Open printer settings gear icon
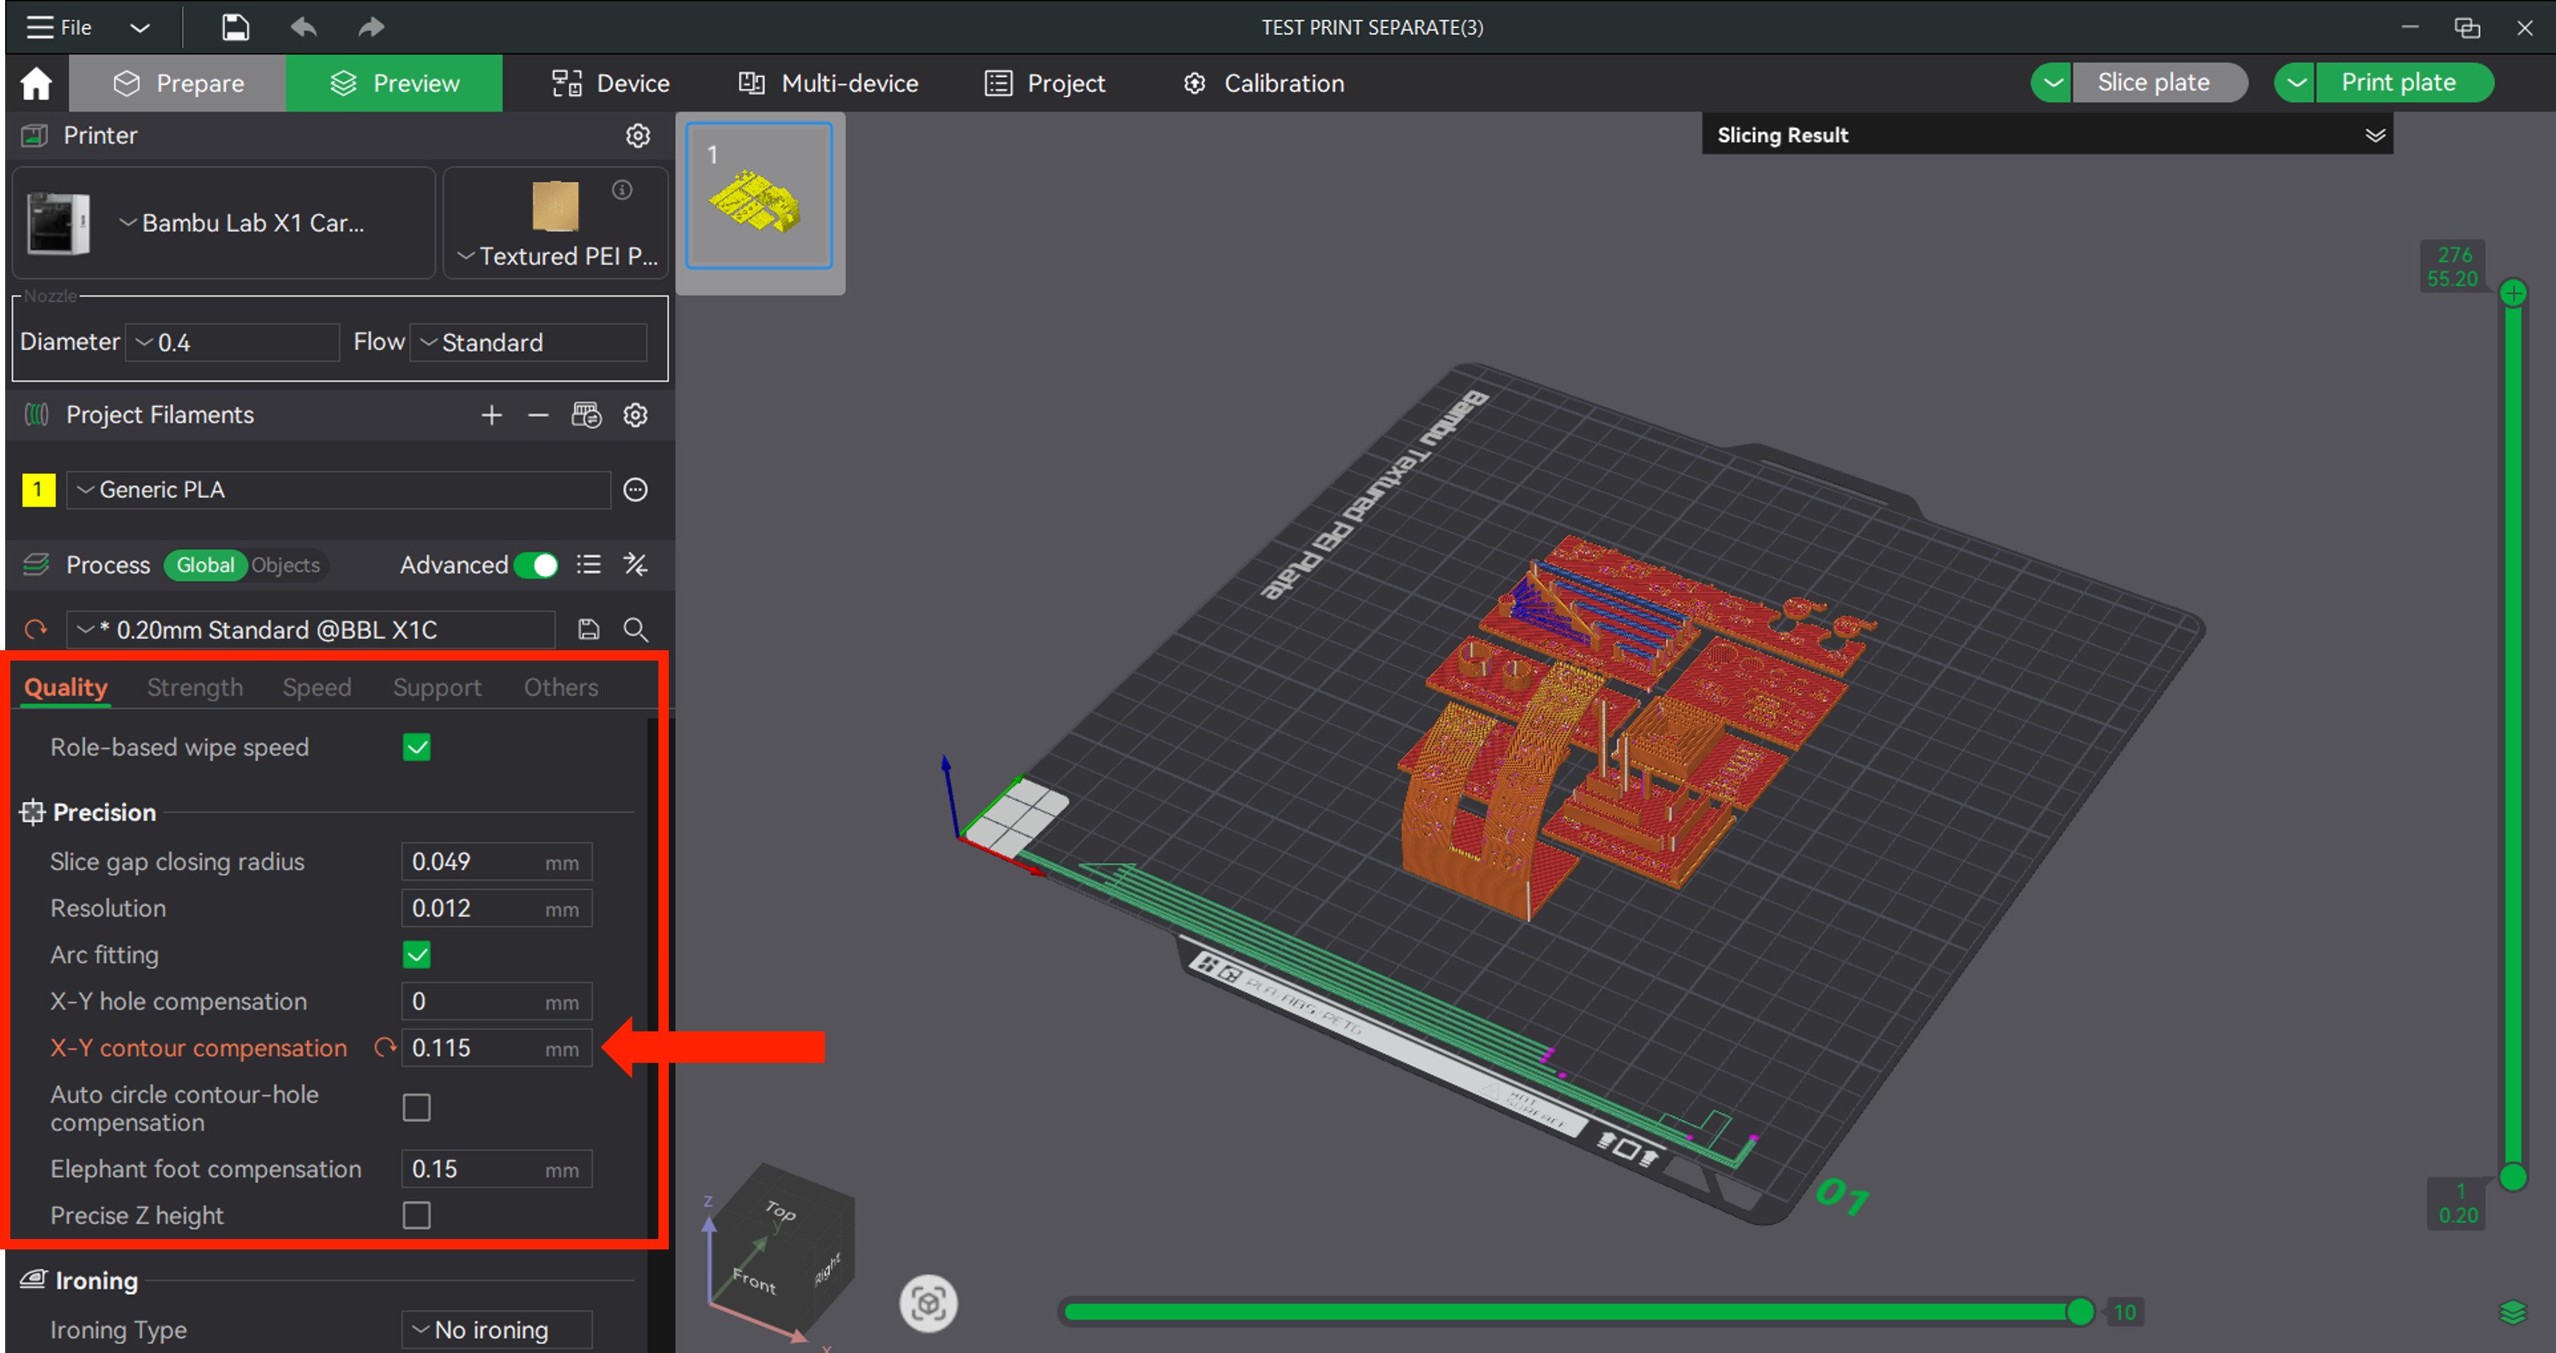Image resolution: width=2556 pixels, height=1353 pixels. pos(637,136)
